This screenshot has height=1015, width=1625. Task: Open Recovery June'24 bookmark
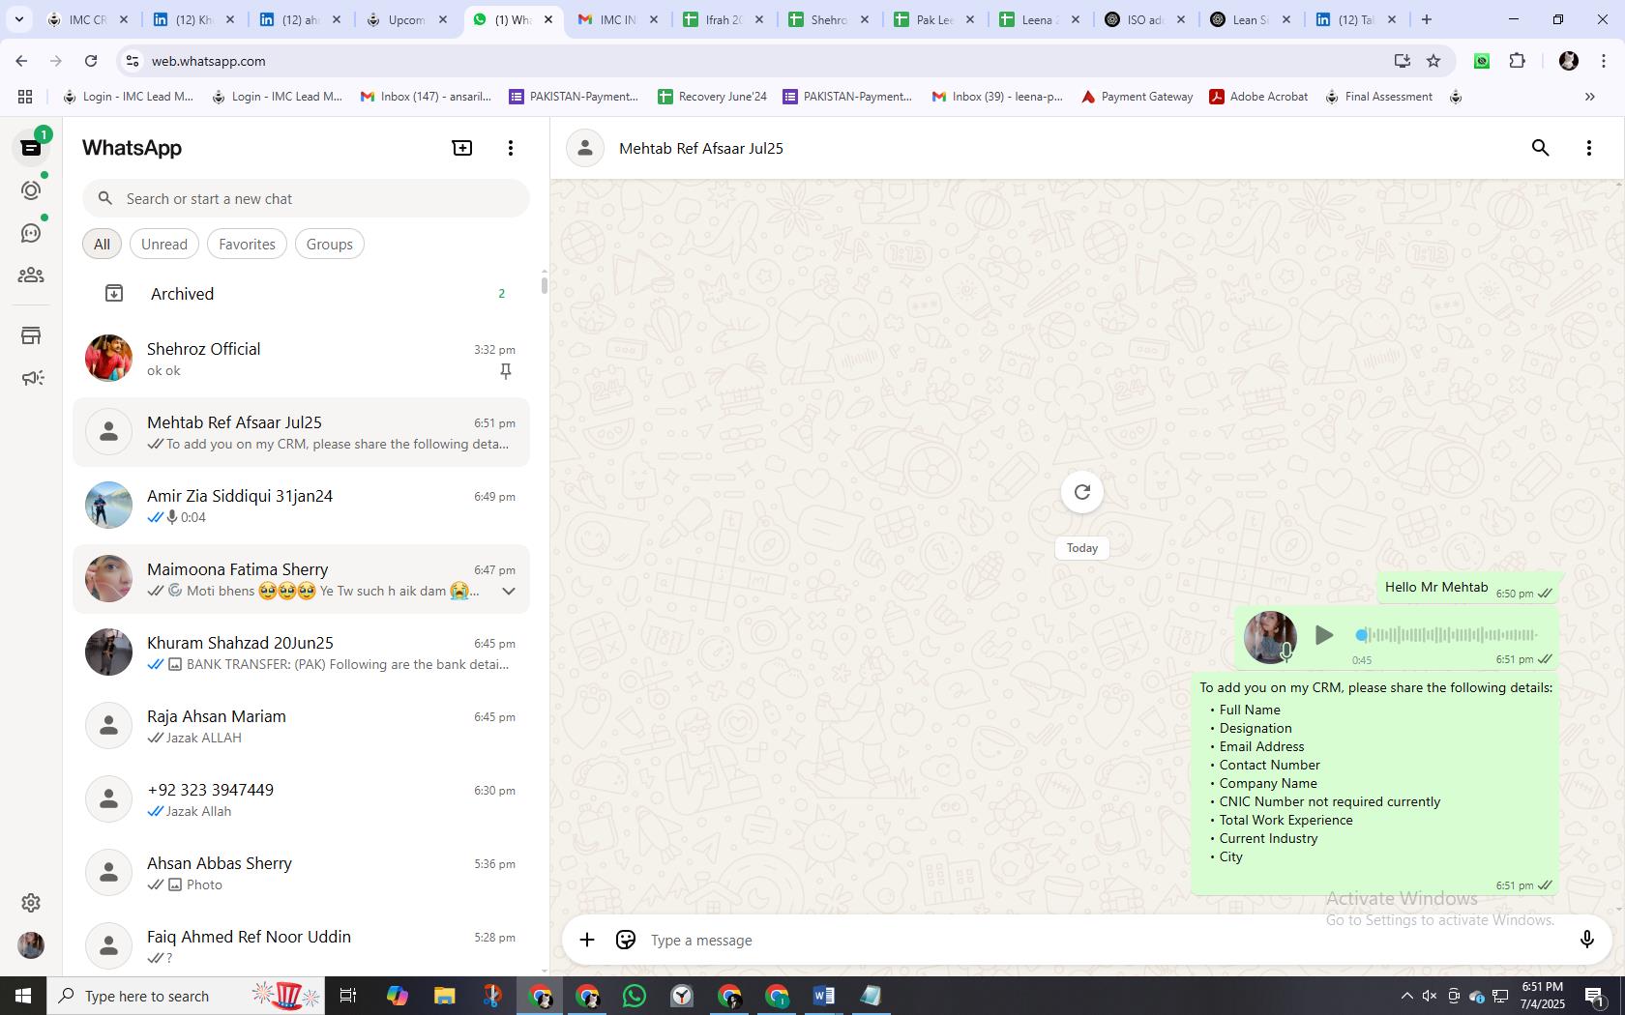(x=713, y=97)
